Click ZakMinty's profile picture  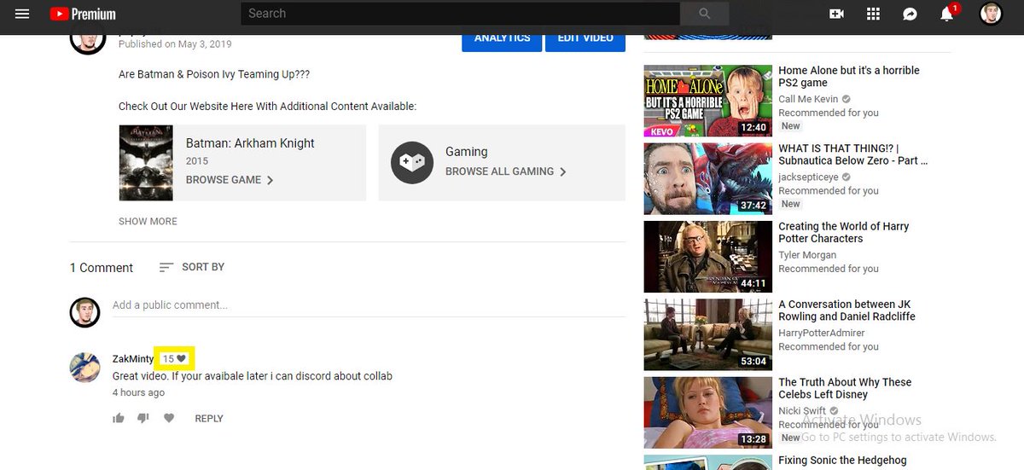tap(84, 368)
